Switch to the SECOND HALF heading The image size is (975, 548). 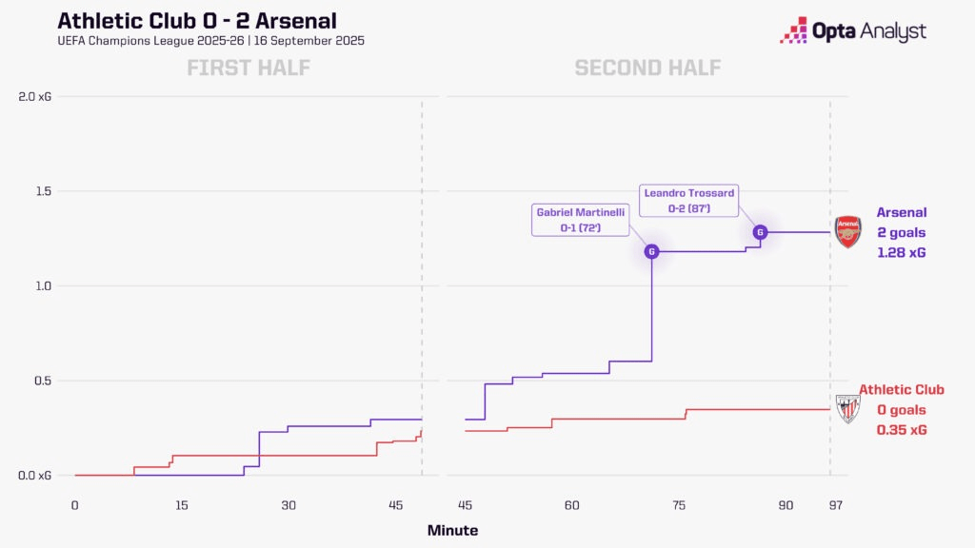(x=647, y=68)
